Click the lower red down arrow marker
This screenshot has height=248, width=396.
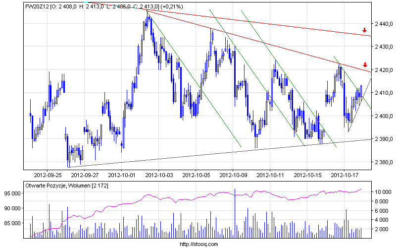tap(365, 65)
